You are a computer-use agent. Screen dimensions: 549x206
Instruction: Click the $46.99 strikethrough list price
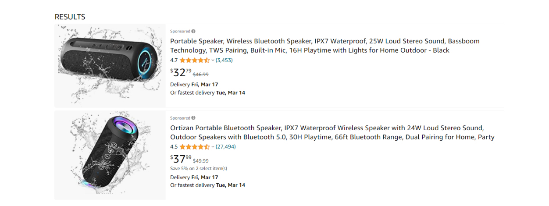201,75
